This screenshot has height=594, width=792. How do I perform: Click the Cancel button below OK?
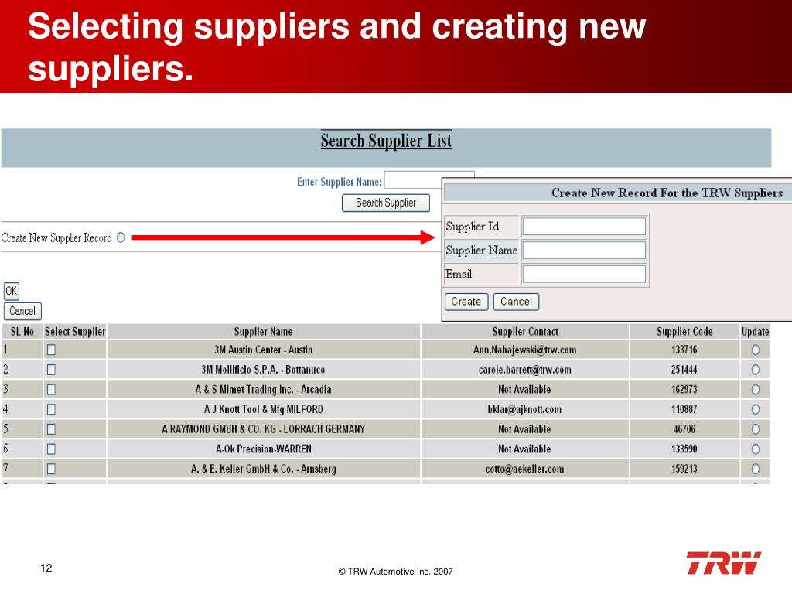click(22, 311)
